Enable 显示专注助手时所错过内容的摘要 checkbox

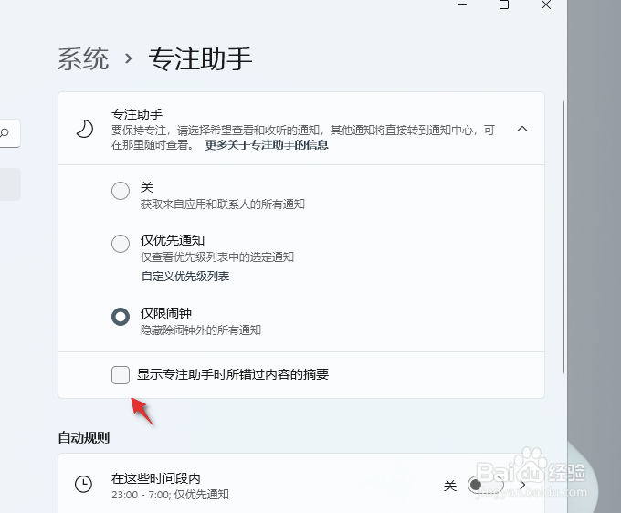point(121,374)
